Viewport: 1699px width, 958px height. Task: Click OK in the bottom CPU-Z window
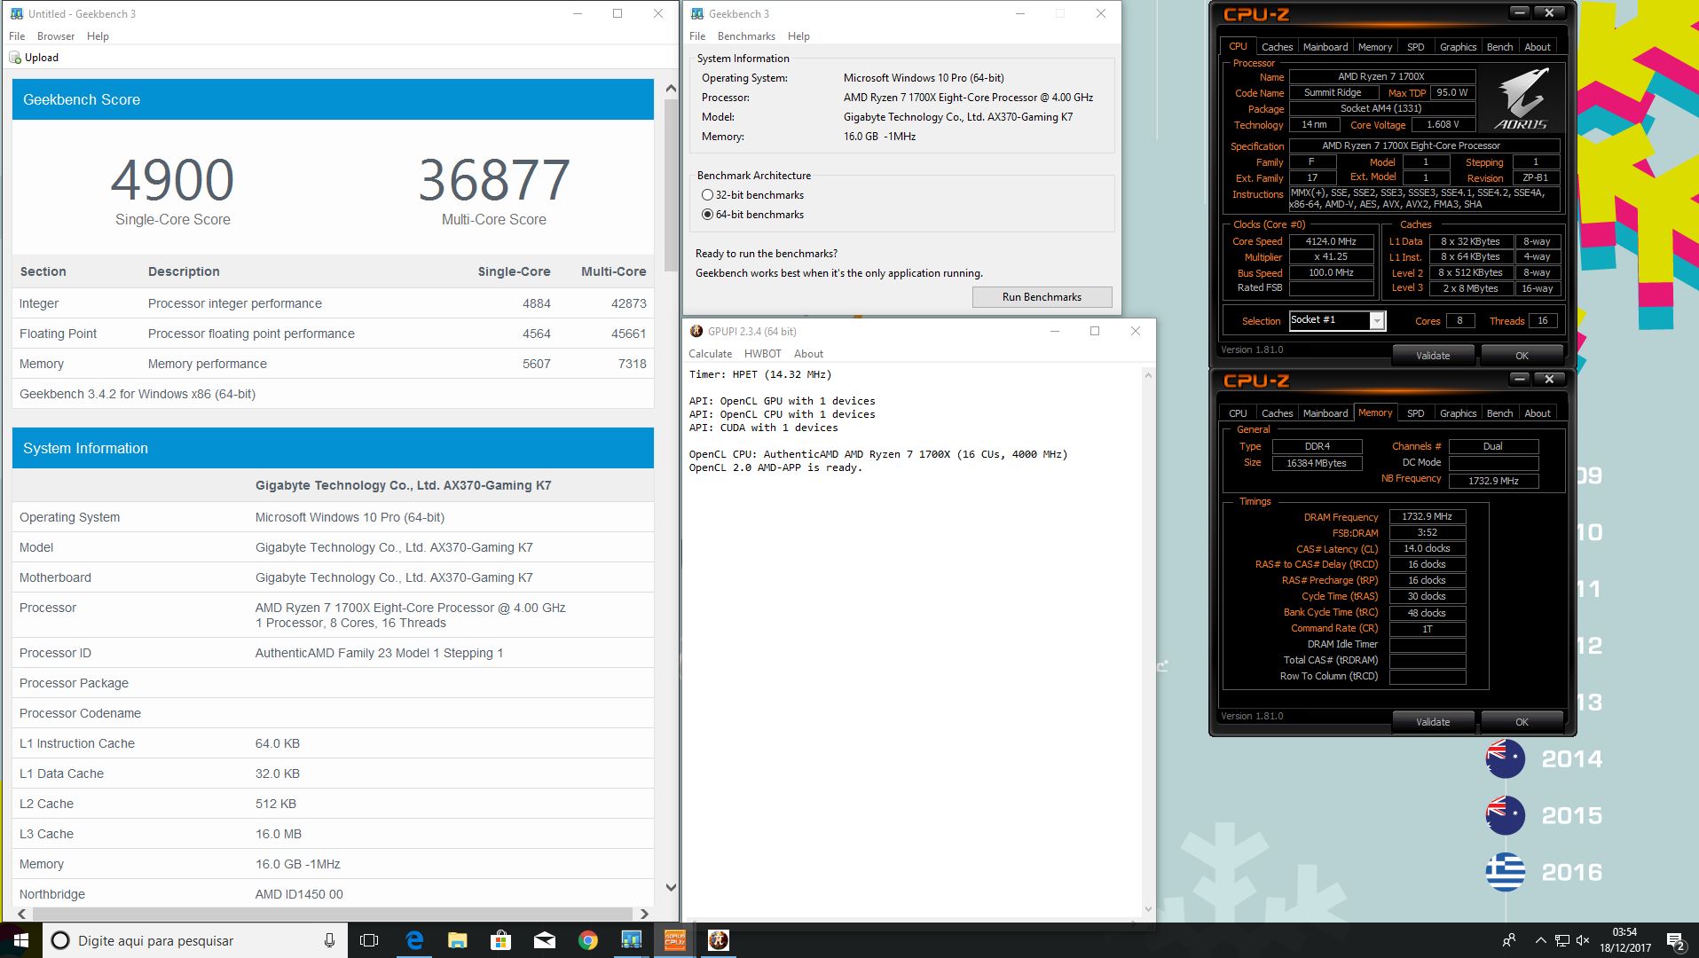(x=1522, y=722)
